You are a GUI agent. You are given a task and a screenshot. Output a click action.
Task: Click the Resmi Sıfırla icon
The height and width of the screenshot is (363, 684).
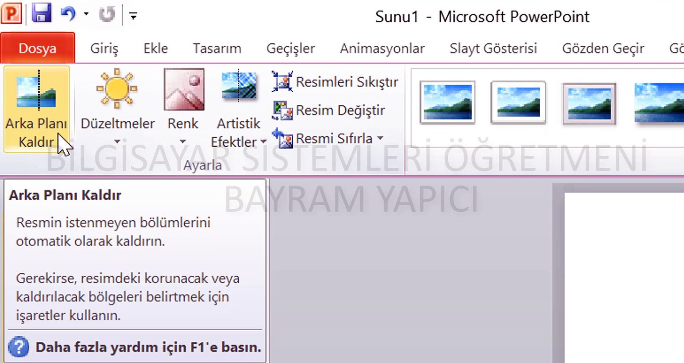(x=282, y=139)
